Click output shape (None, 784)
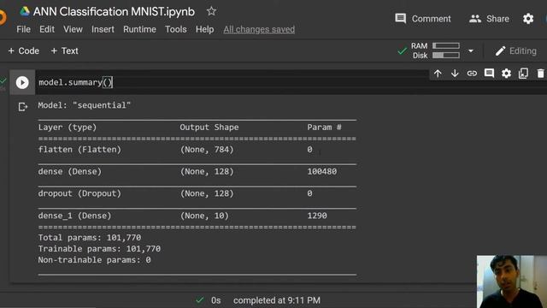This screenshot has height=308, width=547. 207,150
